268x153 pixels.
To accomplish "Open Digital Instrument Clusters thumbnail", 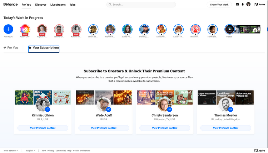I will click(x=207, y=97).
